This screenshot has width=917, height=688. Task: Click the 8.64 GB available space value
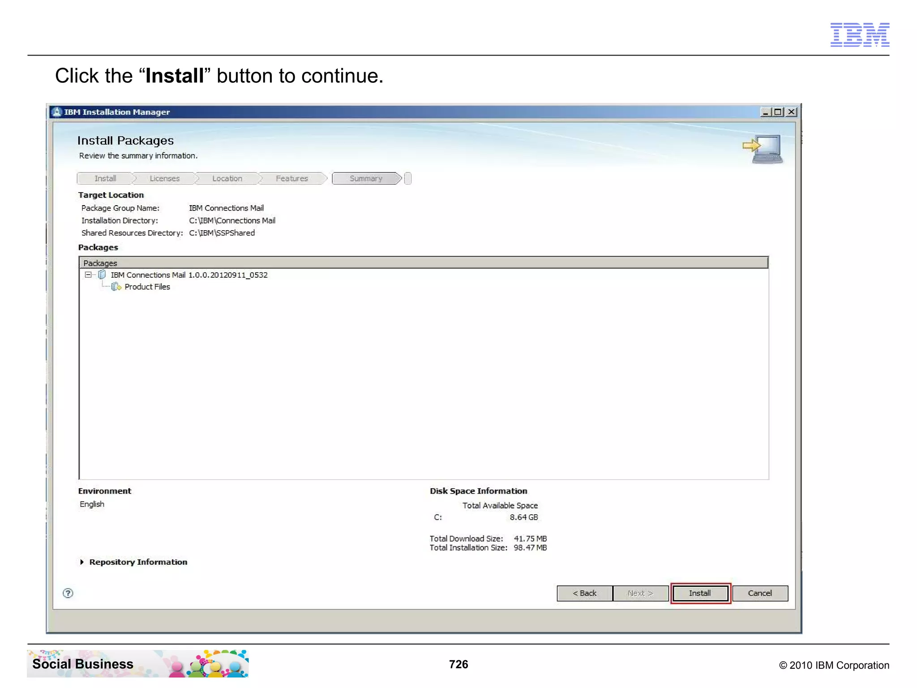(524, 517)
